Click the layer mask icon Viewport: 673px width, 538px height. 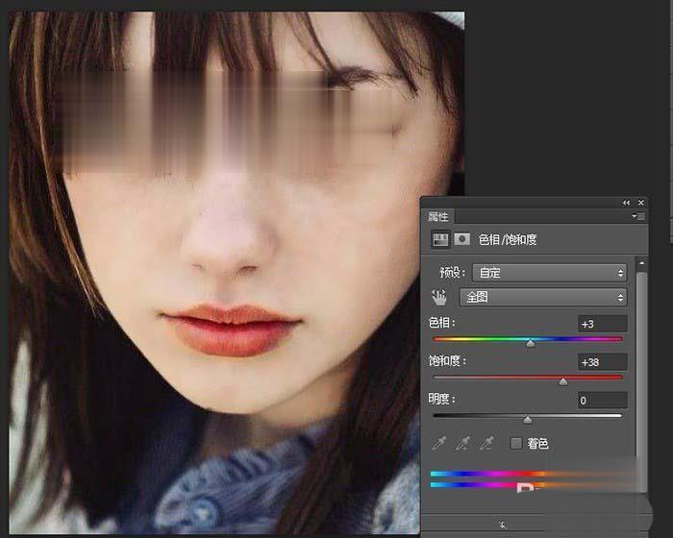[461, 239]
